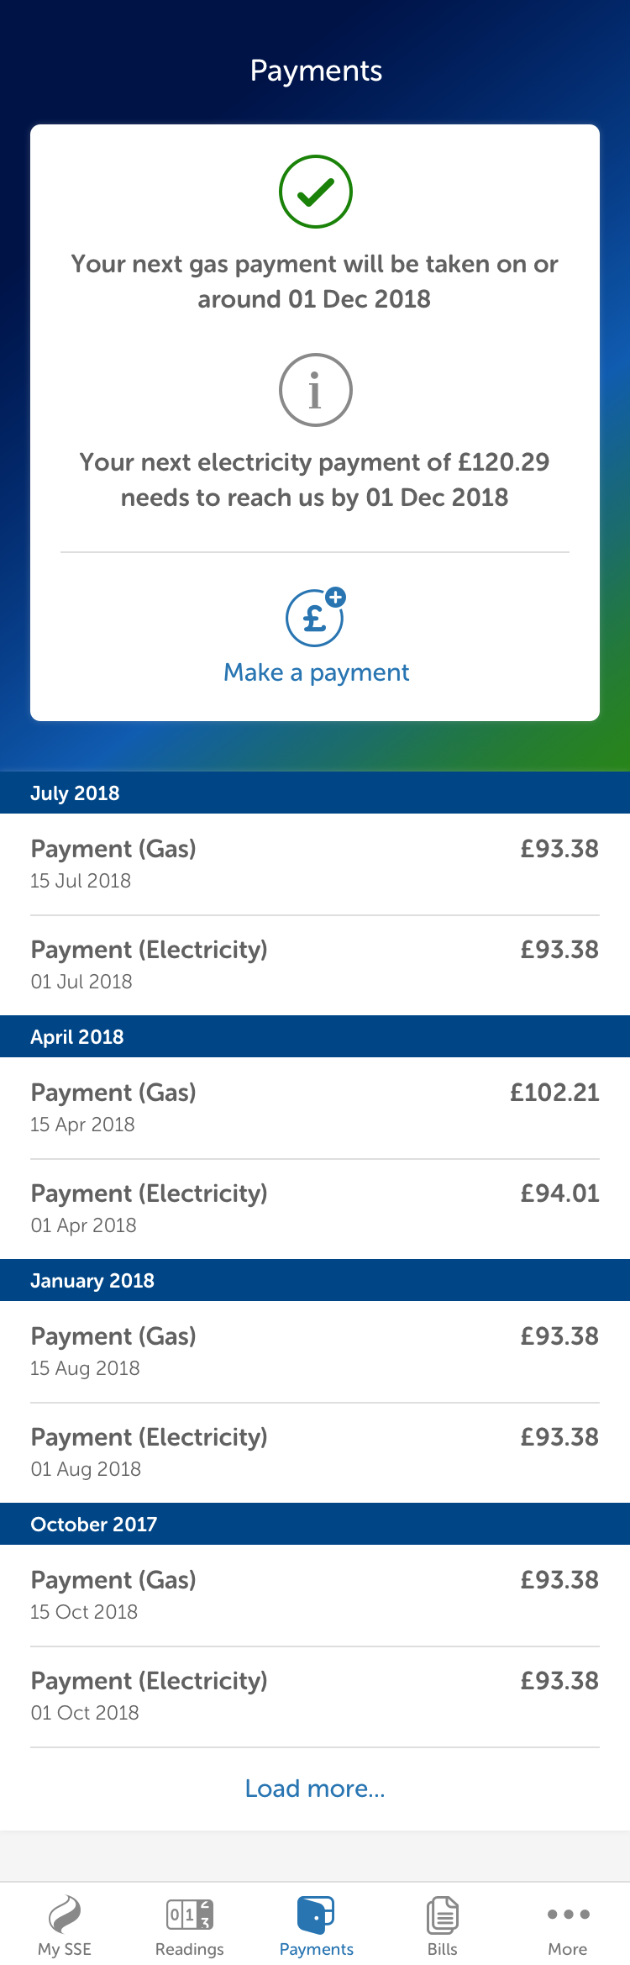Open the Readings meter icon
The width and height of the screenshot is (630, 1965).
(190, 1915)
